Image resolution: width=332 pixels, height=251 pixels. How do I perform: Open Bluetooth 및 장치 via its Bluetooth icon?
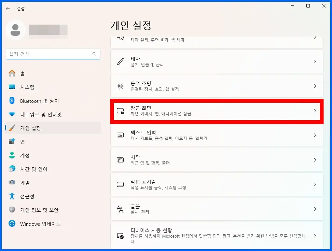pyautogui.click(x=12, y=101)
